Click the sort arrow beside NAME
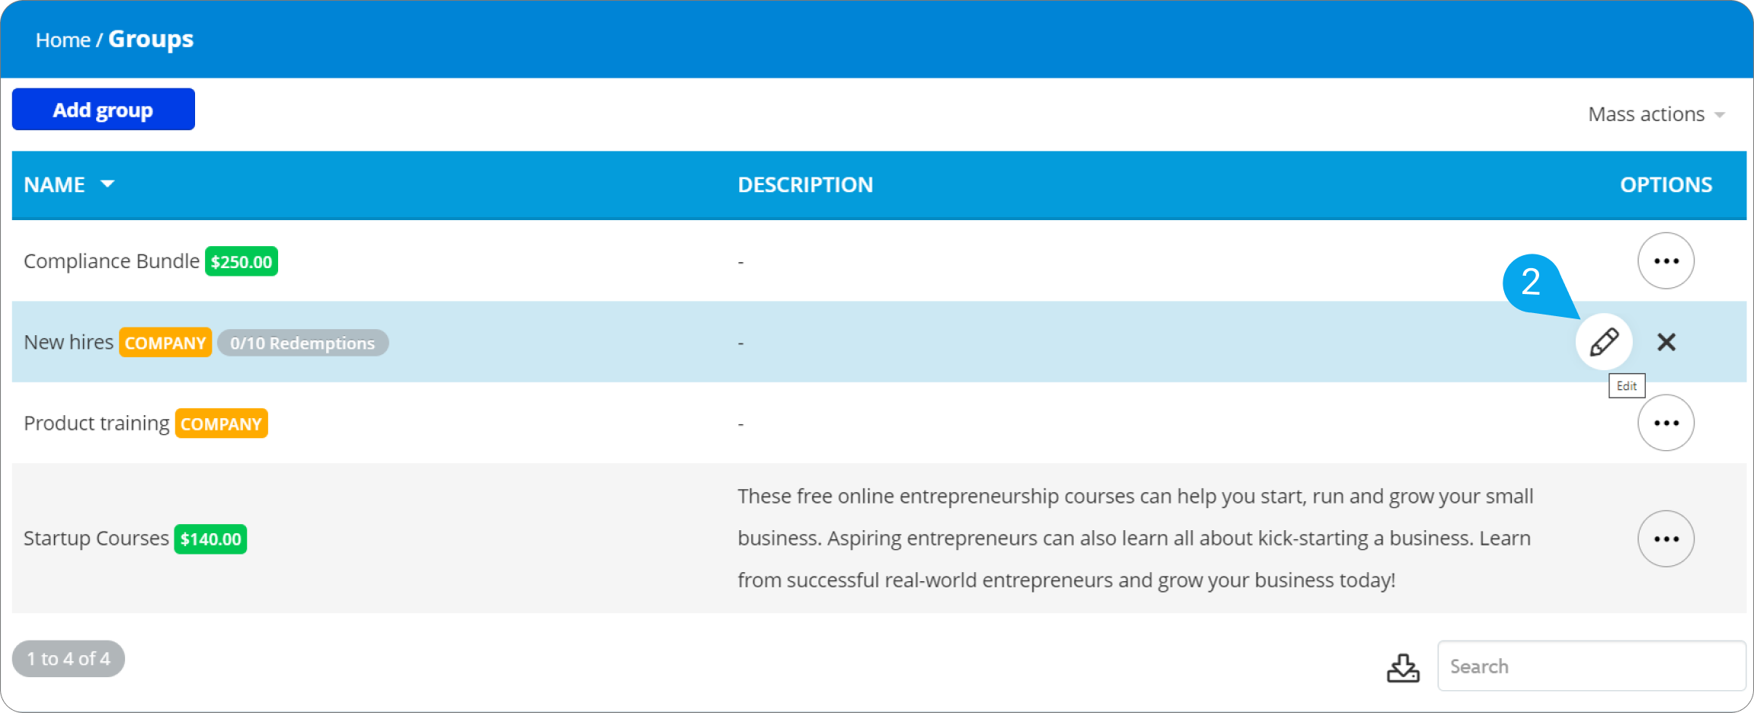The width and height of the screenshot is (1754, 713). click(107, 184)
